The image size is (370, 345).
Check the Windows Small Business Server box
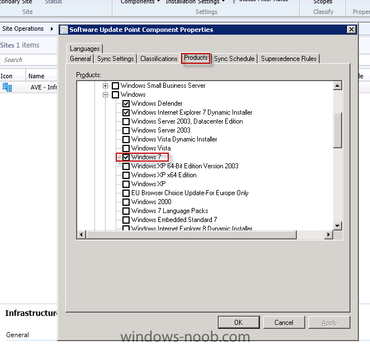click(115, 86)
